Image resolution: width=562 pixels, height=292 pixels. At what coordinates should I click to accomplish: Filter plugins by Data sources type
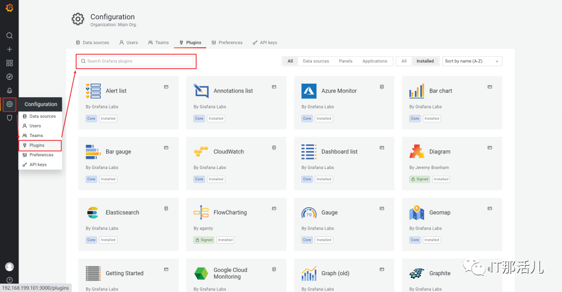coord(316,61)
